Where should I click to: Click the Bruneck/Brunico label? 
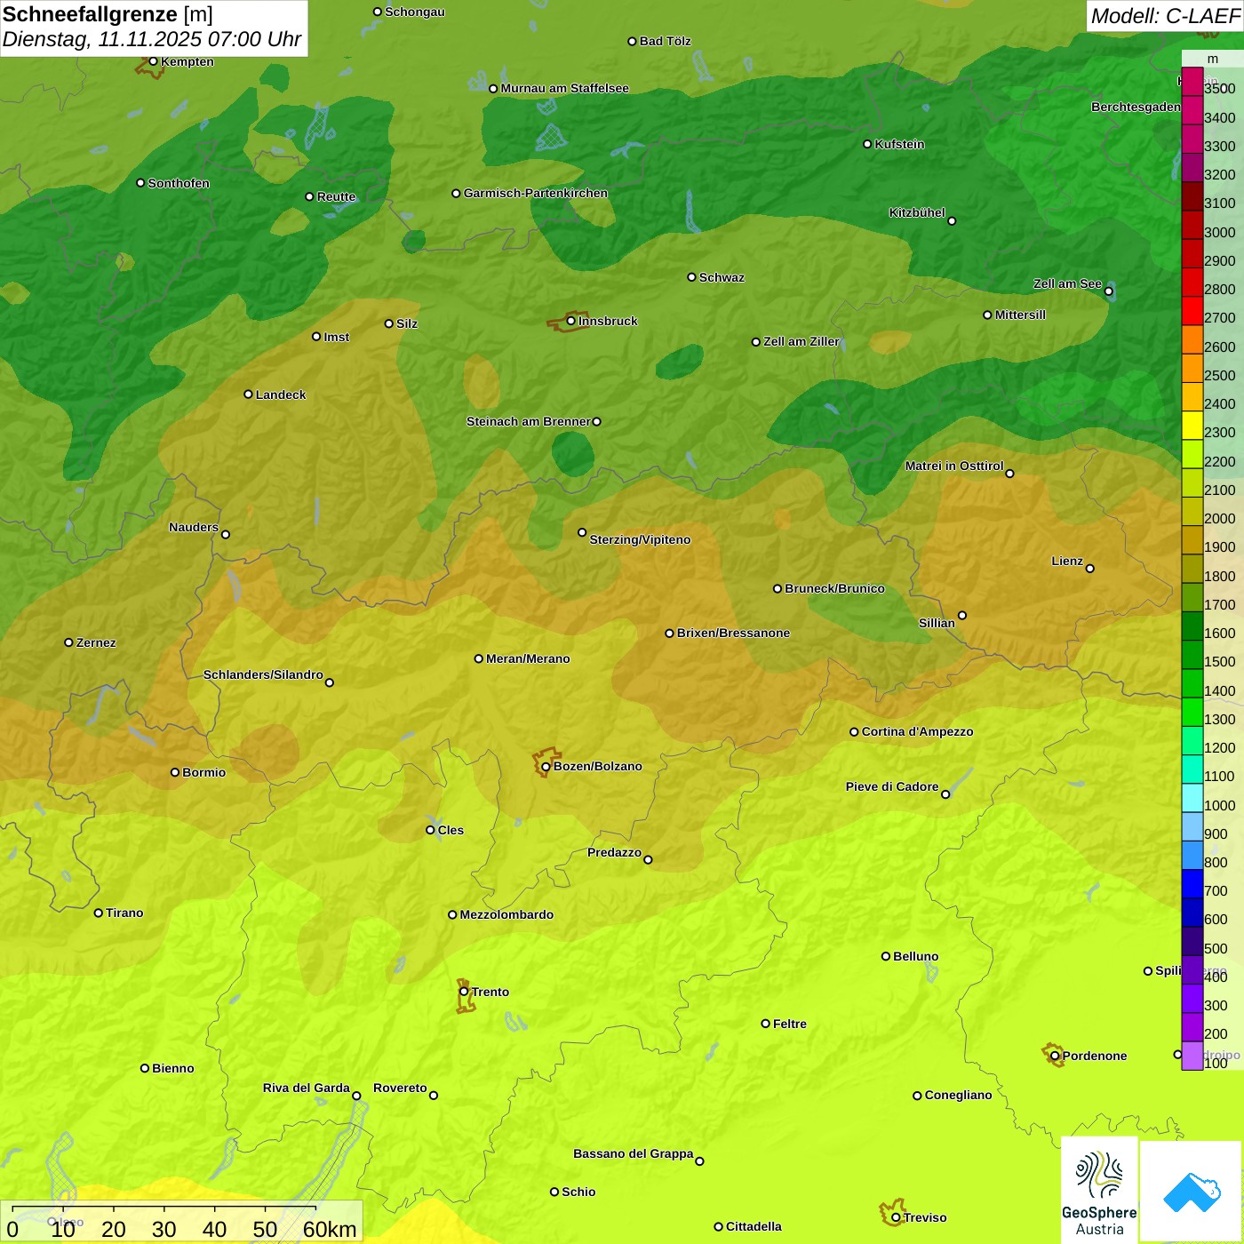[834, 588]
